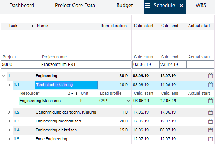
Task: Toggle the Resource sort arrow
Action: click(72, 94)
